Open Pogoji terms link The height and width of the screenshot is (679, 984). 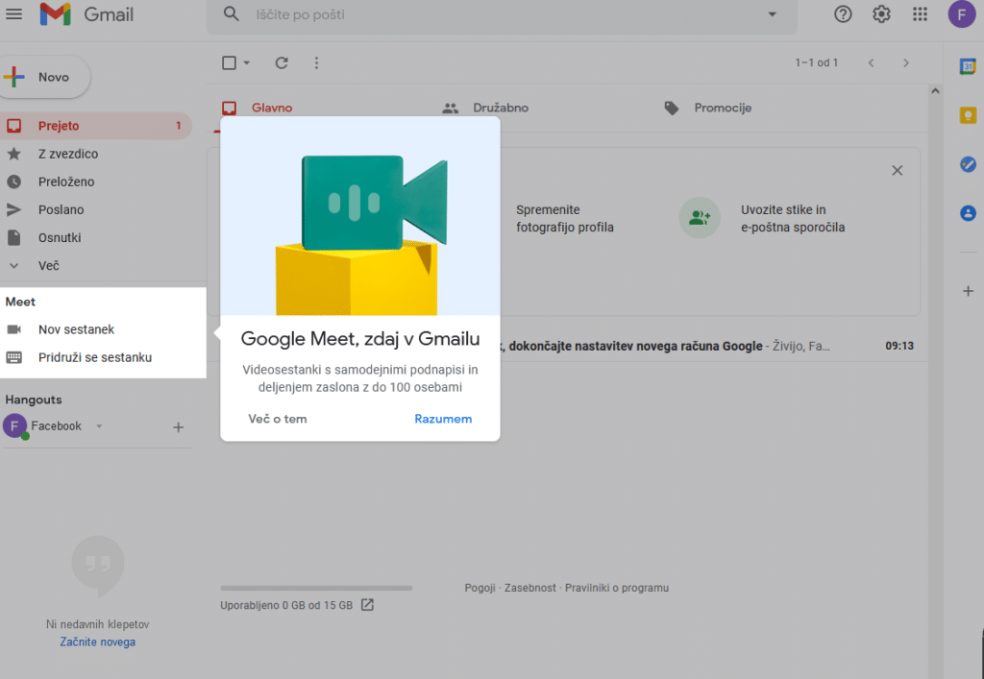480,588
